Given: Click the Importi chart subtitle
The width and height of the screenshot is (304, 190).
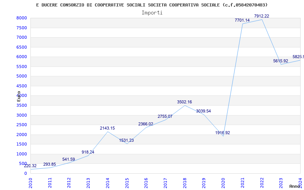Looking at the screenshot, I should [152, 13].
